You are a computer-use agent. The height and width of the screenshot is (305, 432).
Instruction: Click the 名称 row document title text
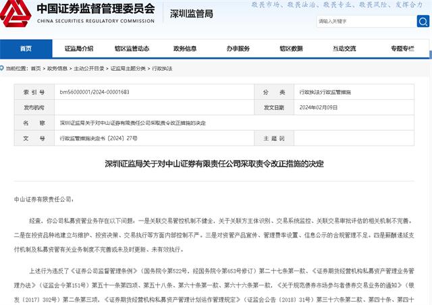[133, 123]
